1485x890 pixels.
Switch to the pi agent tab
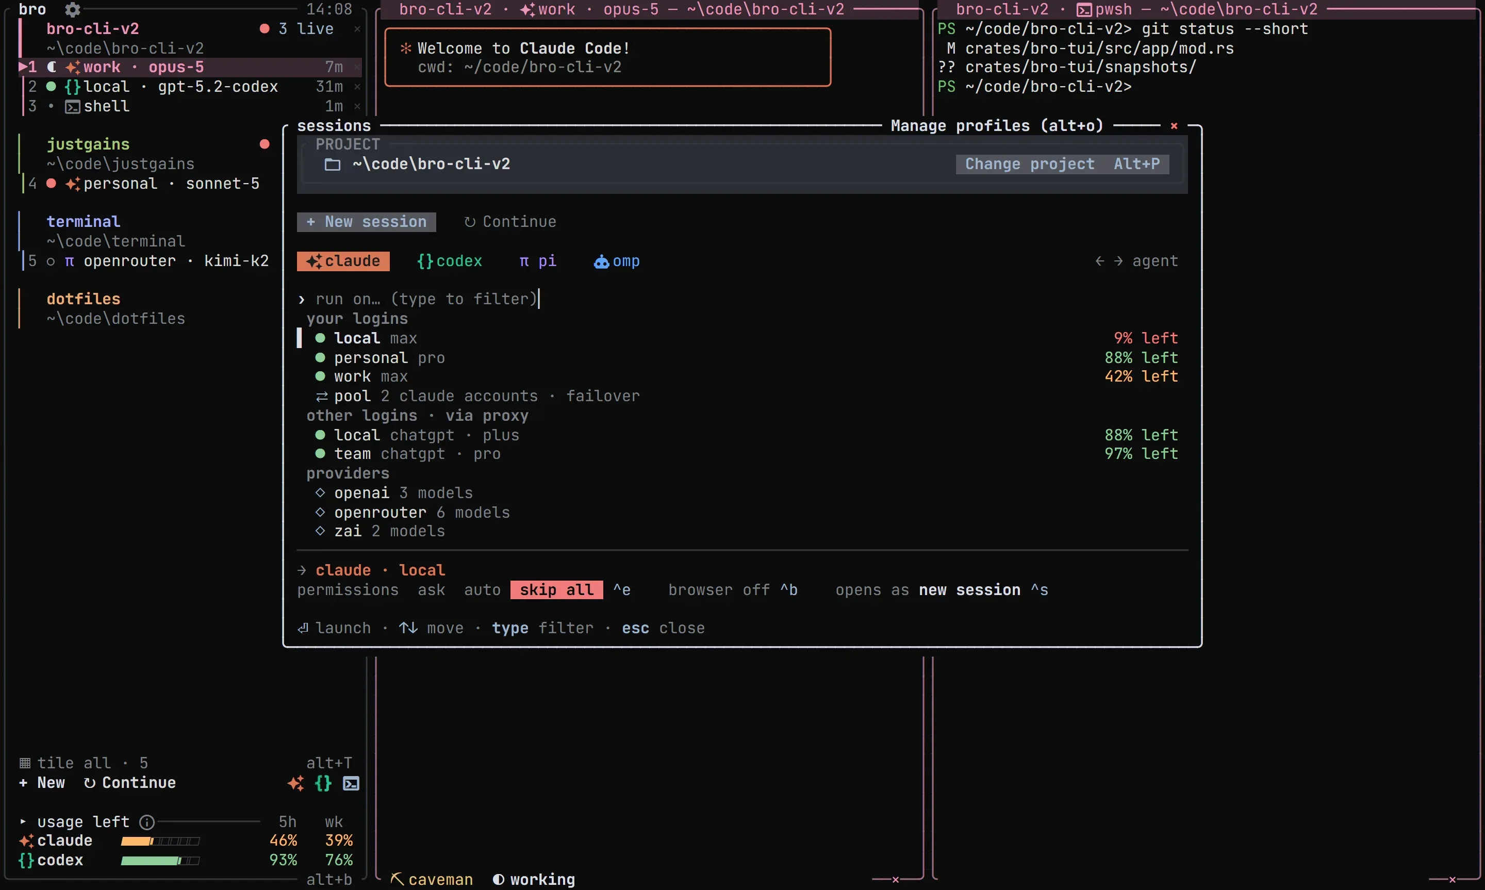tap(538, 261)
